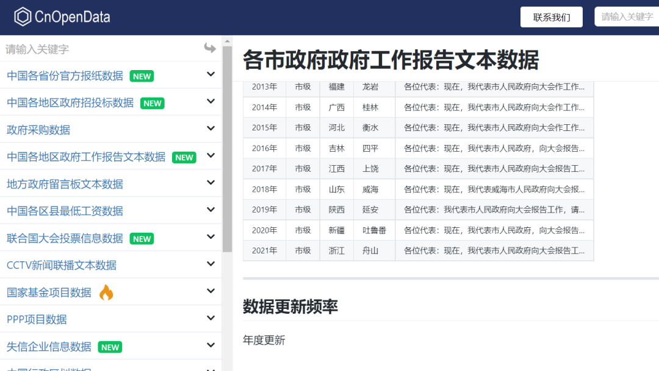The height and width of the screenshot is (371, 659).
Task: Click the 数据更新频率 heading
Action: pyautogui.click(x=290, y=307)
